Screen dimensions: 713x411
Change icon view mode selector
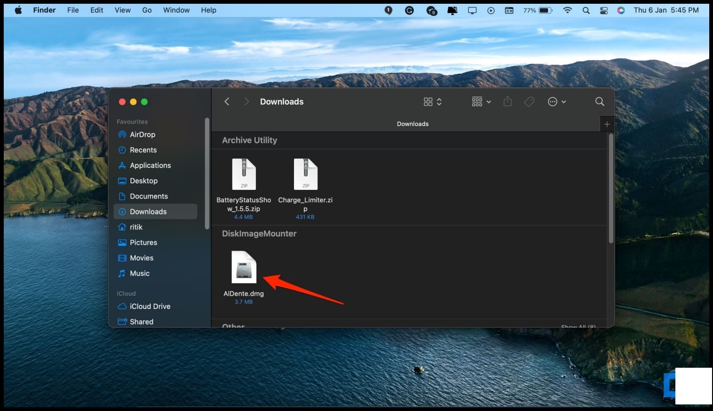tap(432, 102)
